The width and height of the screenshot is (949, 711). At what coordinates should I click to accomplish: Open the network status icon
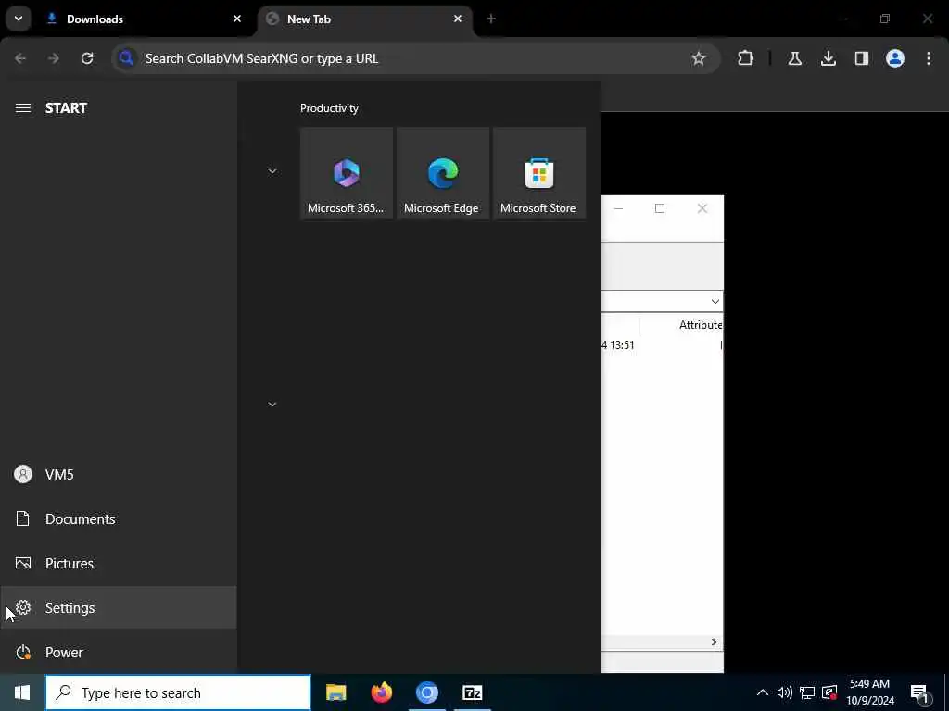tap(807, 692)
